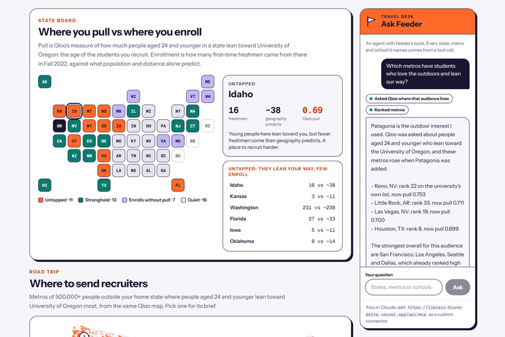This screenshot has height=337, width=505.
Task: Choose the FL state tile
Action: 178,185
